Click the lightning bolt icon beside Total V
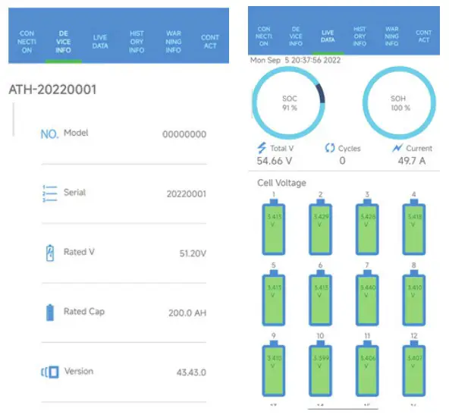The image size is (449, 415). [x=262, y=148]
